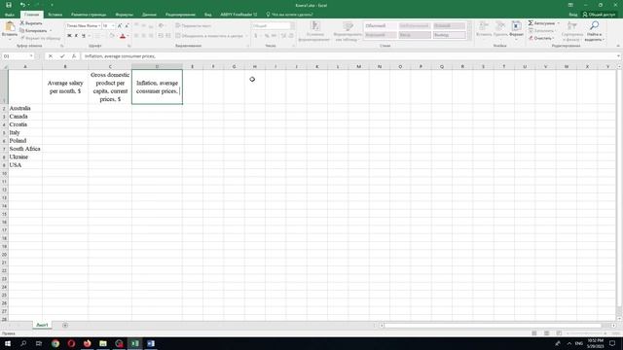Open the number format dropdown (Общий)
Viewport: 623px width, 350px height.
click(x=292, y=26)
